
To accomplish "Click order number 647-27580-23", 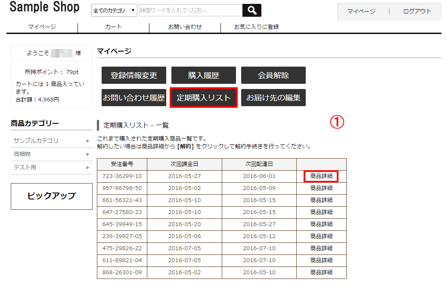I will tap(122, 212).
